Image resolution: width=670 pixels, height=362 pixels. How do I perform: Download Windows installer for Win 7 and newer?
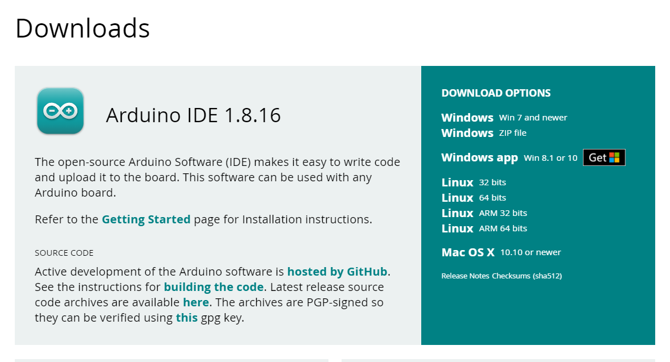coord(504,118)
